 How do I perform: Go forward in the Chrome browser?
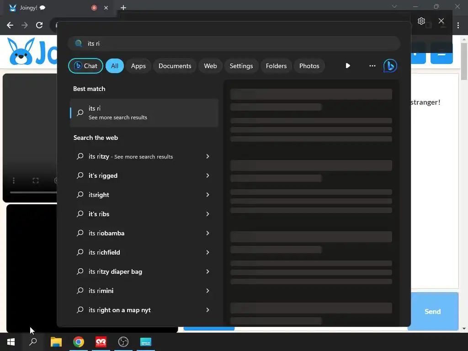[x=25, y=25]
